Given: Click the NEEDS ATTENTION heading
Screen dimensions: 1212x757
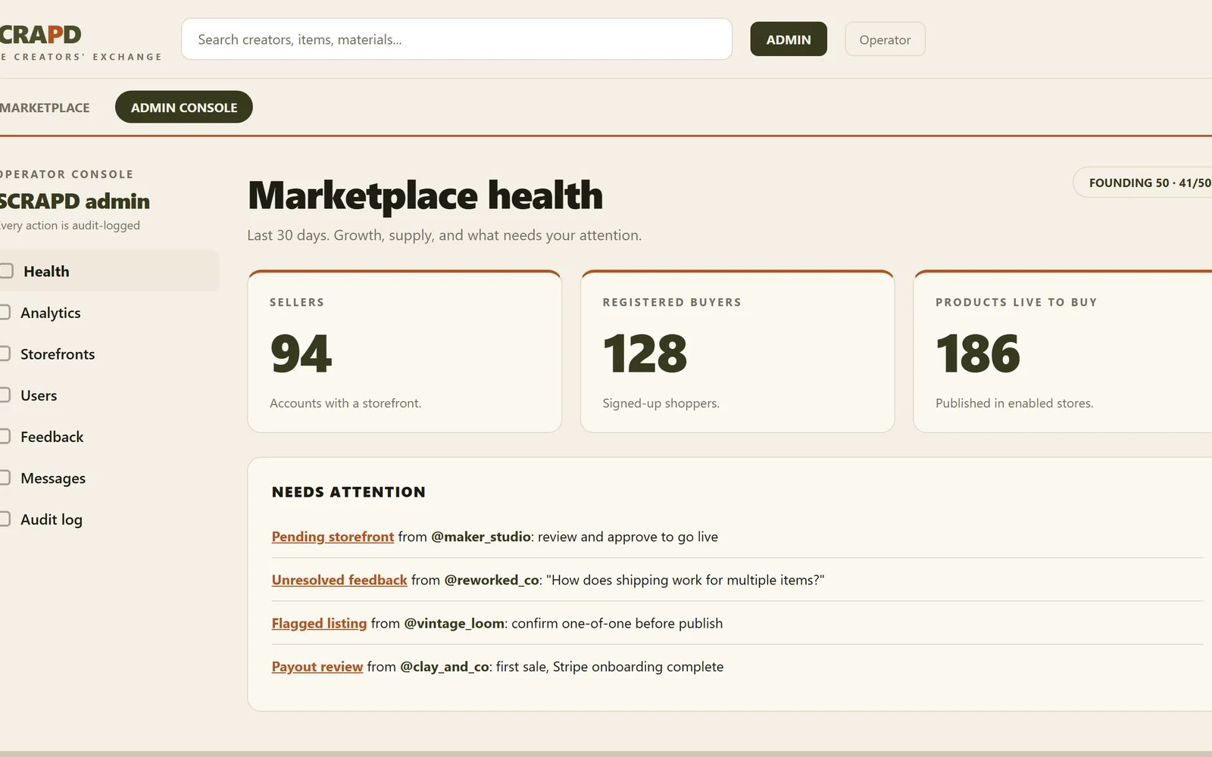Looking at the screenshot, I should point(348,492).
